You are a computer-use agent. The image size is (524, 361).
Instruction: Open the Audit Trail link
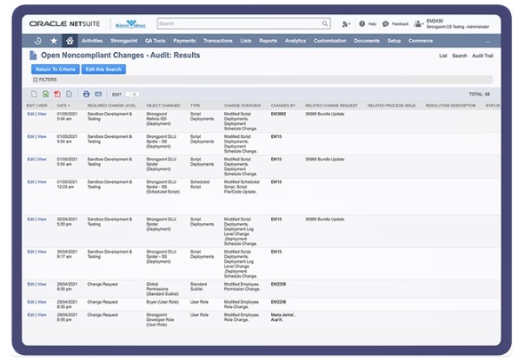pyautogui.click(x=484, y=56)
